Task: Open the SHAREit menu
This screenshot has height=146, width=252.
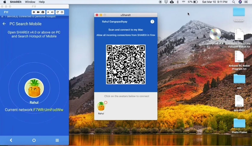Action: point(16,2)
